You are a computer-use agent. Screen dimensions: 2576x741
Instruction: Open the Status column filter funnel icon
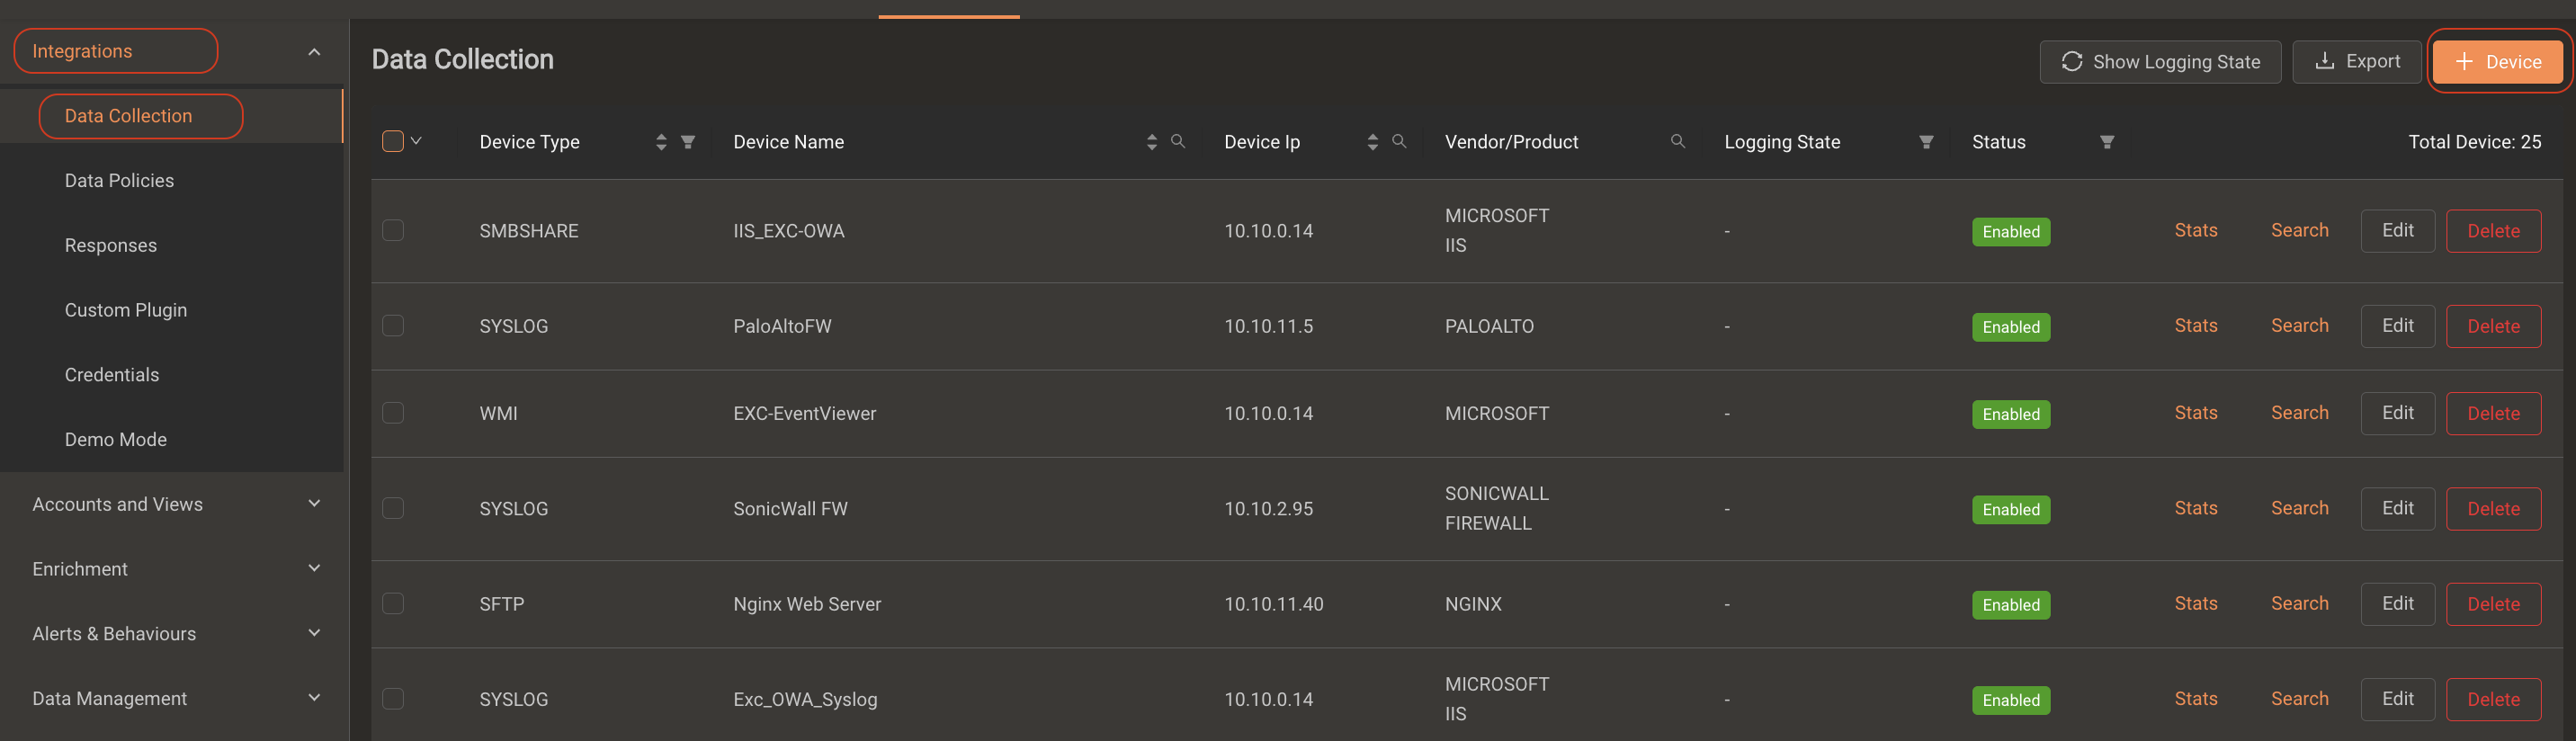click(2107, 142)
